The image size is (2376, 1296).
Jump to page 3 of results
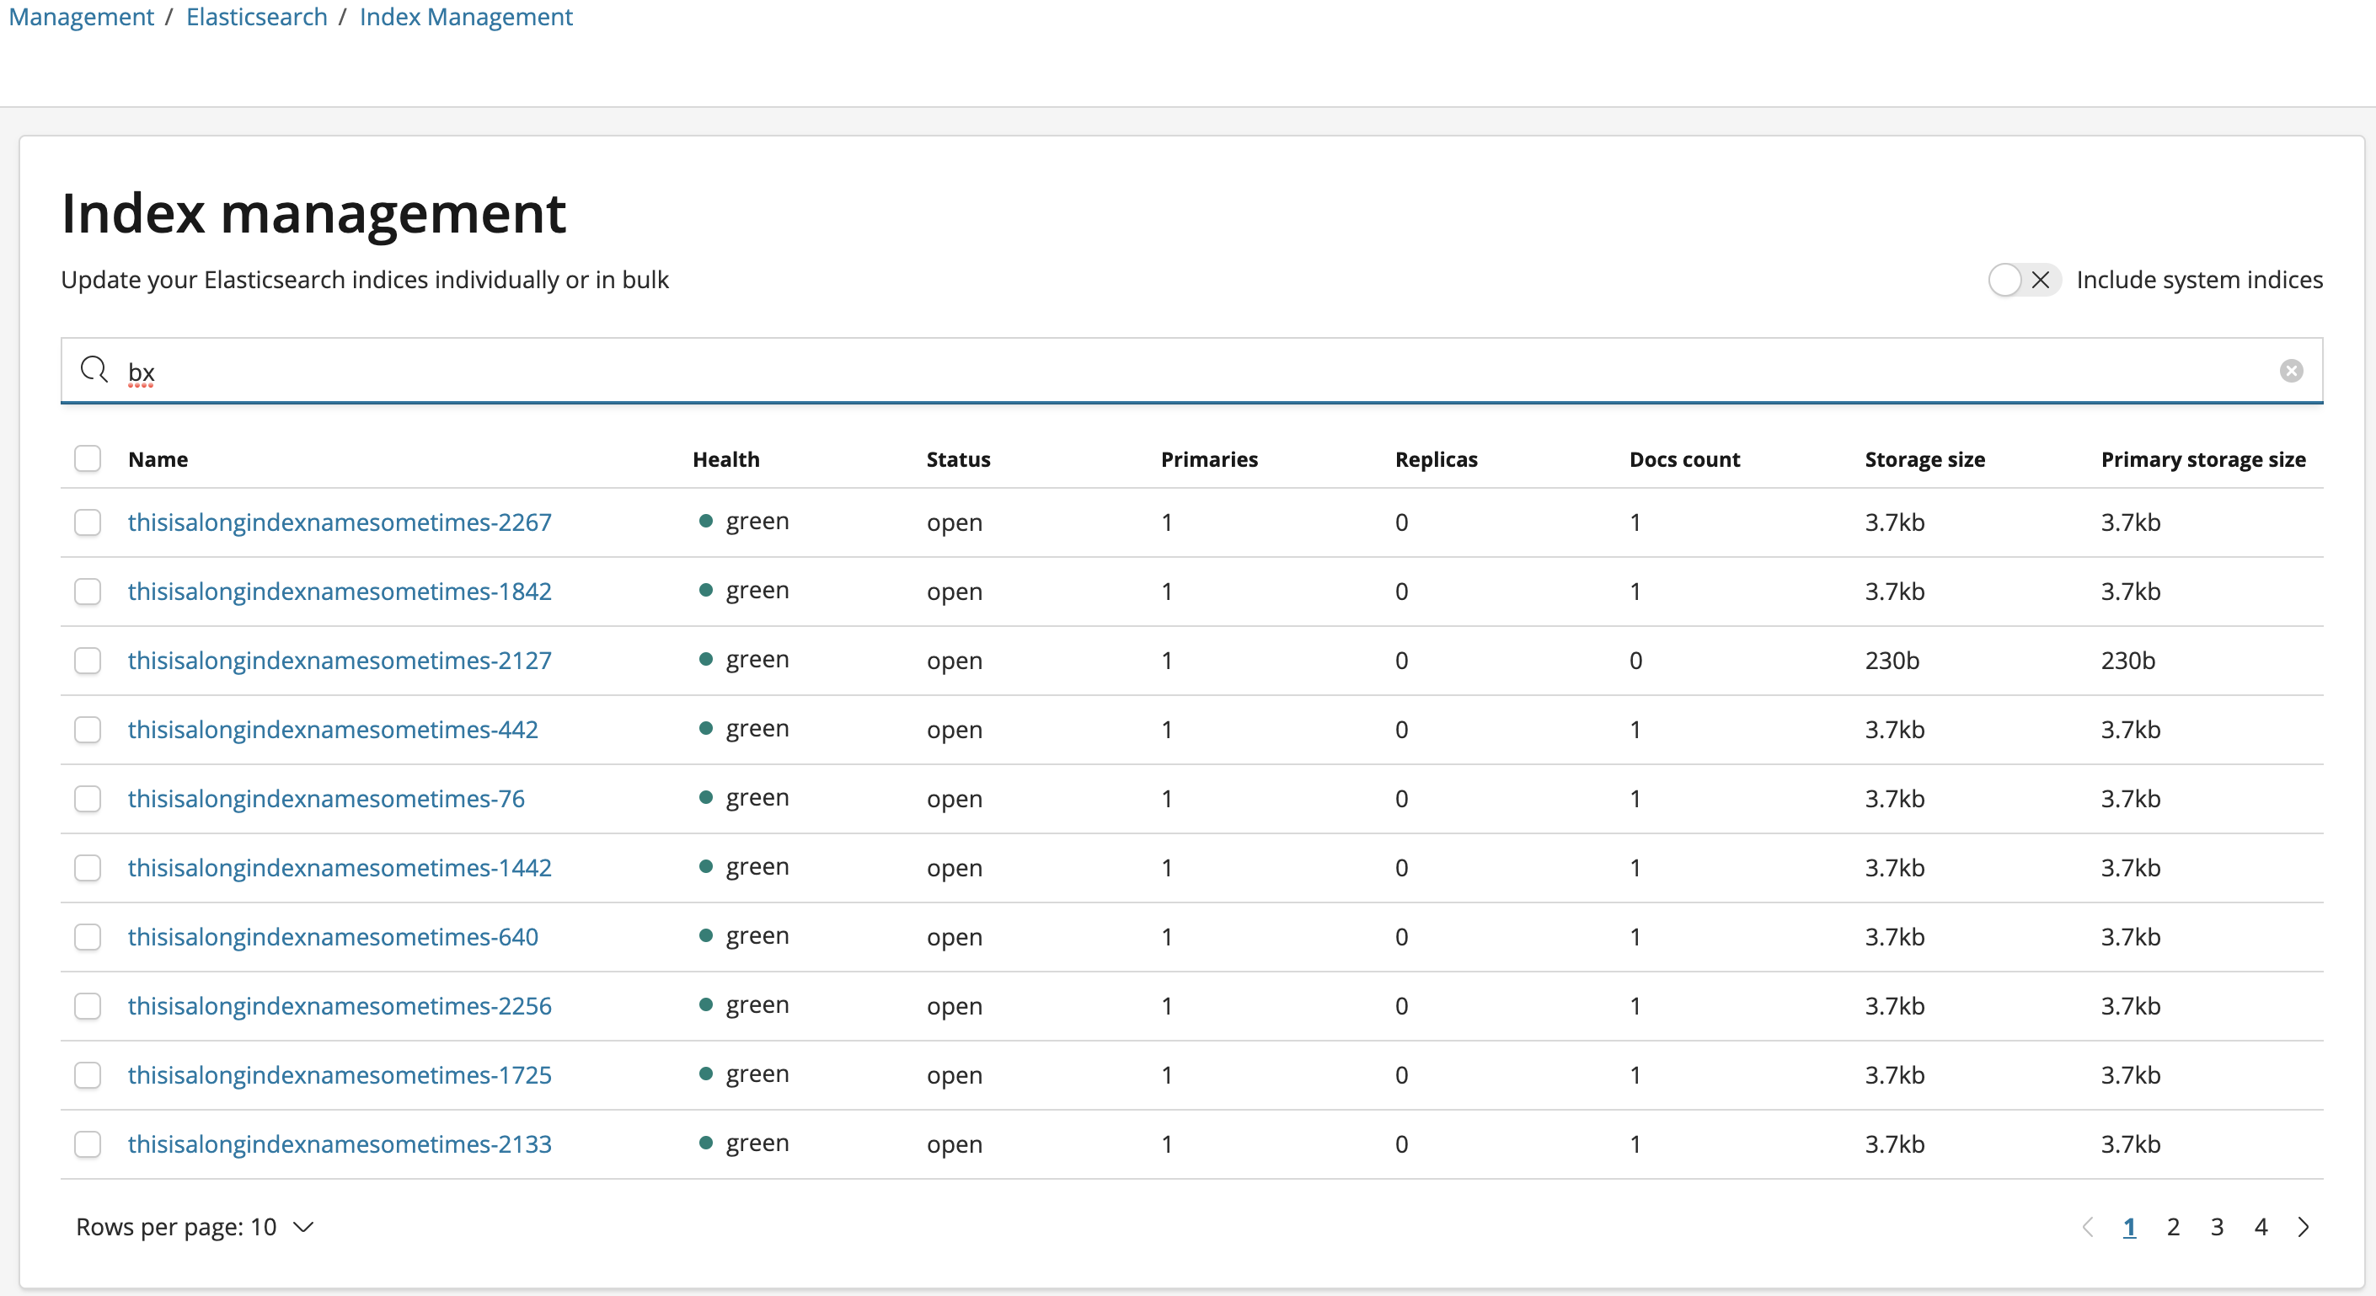pos(2218,1227)
